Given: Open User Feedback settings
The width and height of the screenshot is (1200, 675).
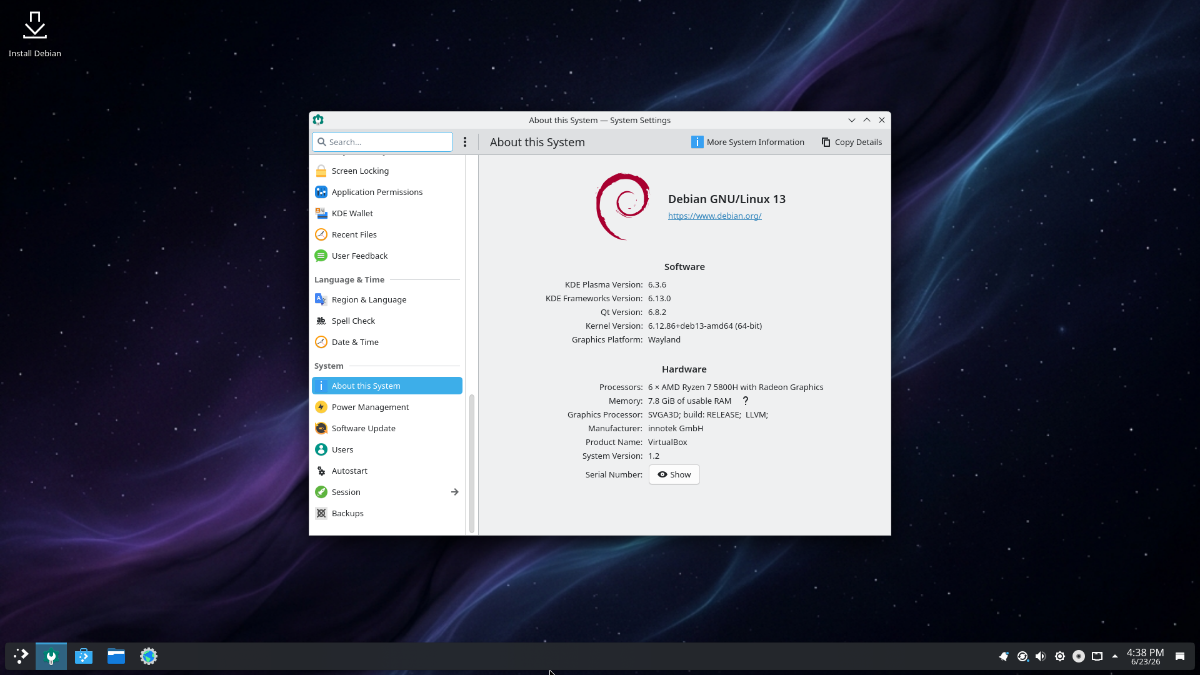Looking at the screenshot, I should [387, 256].
